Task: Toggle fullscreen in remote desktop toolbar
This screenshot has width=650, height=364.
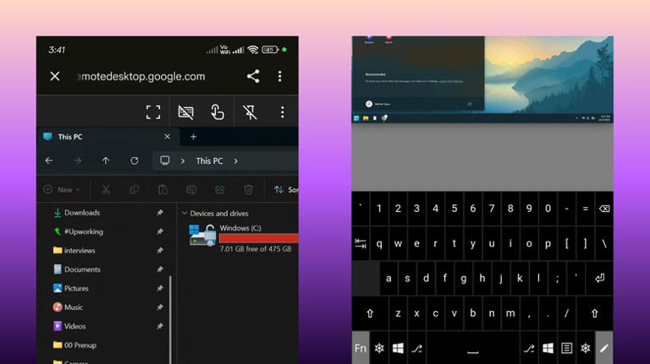Action: (153, 112)
